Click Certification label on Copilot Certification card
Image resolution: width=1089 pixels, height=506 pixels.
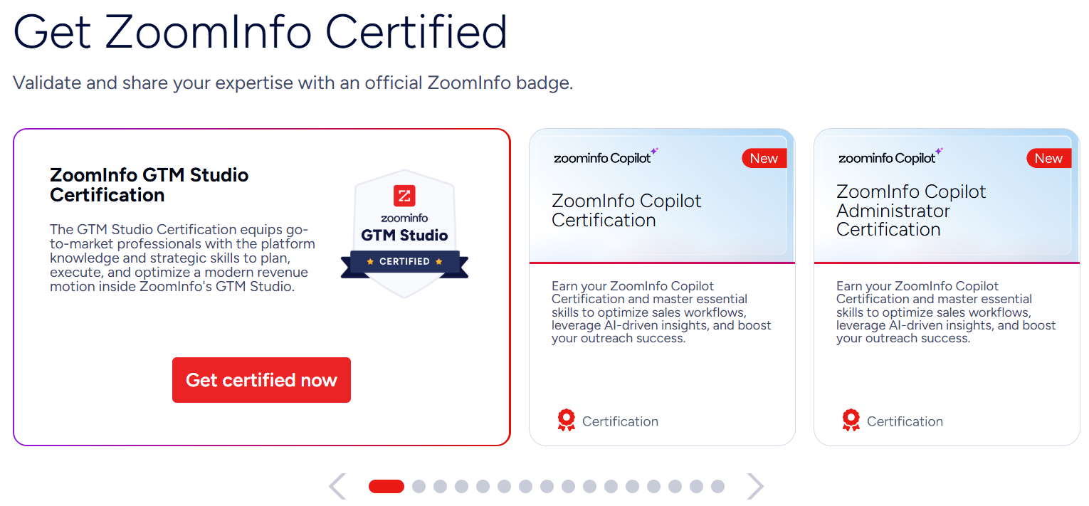click(x=620, y=421)
